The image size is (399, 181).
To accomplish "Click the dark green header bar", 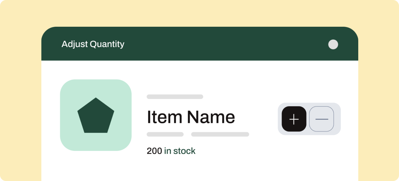I will pyautogui.click(x=200, y=44).
